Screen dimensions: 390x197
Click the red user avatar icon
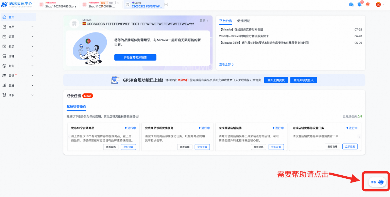[x=378, y=4]
